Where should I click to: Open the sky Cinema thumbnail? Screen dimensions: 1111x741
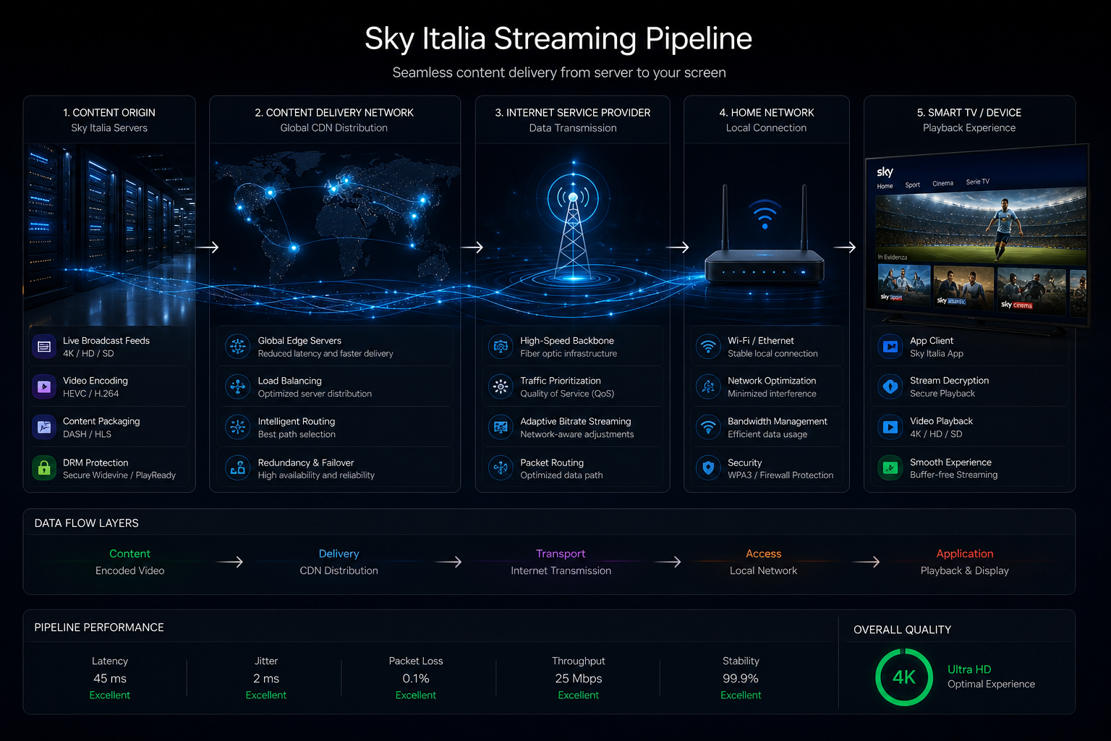pos(1031,290)
